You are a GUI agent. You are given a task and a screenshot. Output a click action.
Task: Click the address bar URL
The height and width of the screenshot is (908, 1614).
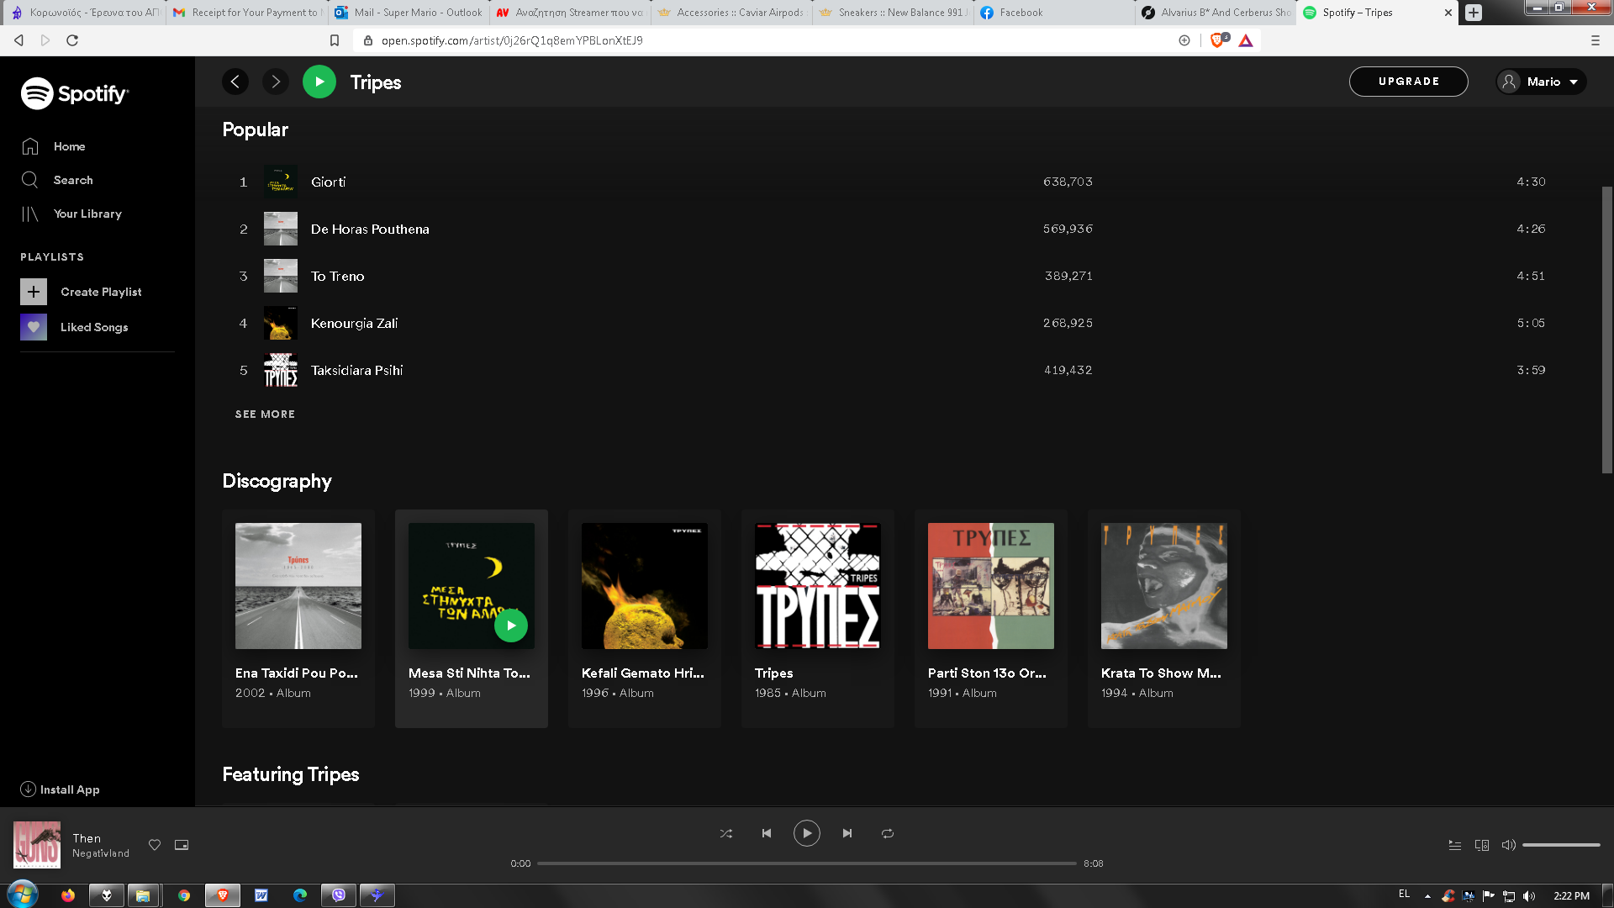point(512,40)
